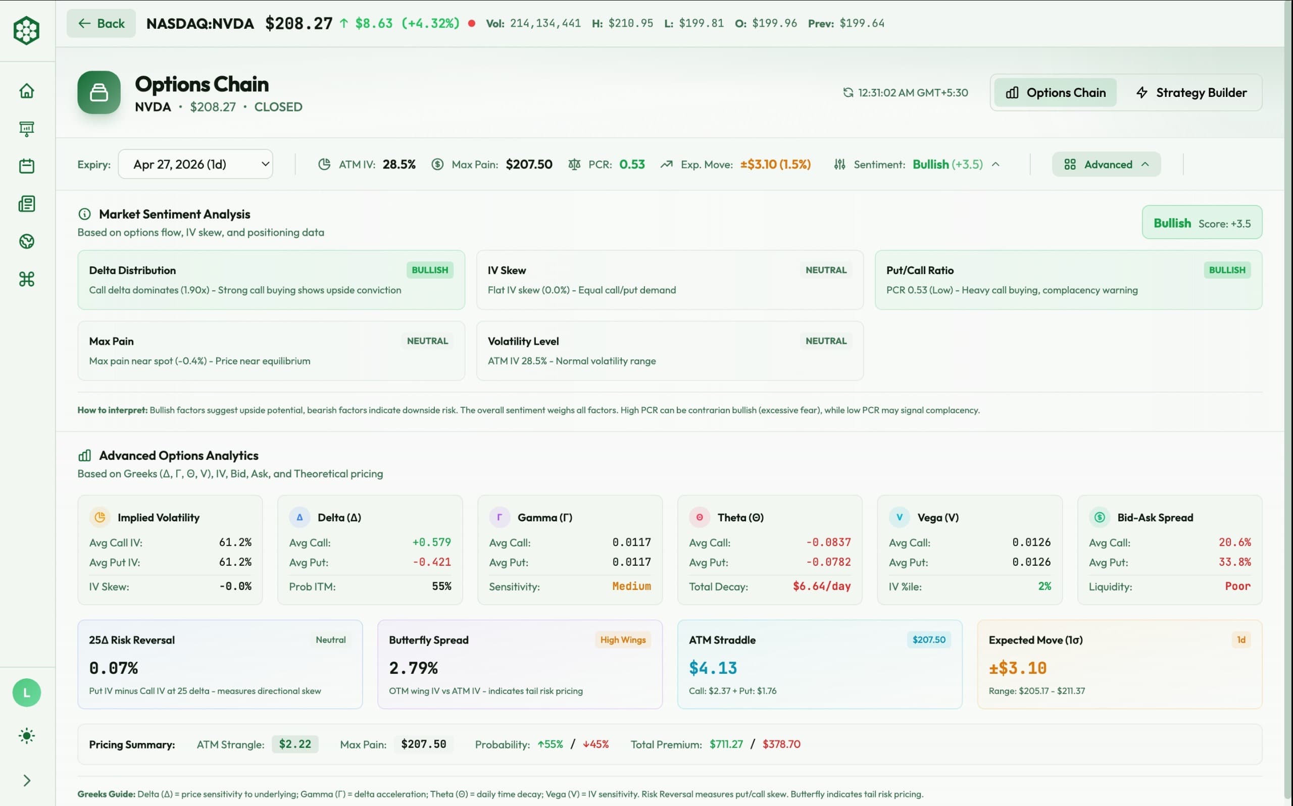Click the Sentiment sliders icon
The height and width of the screenshot is (806, 1293).
point(839,164)
